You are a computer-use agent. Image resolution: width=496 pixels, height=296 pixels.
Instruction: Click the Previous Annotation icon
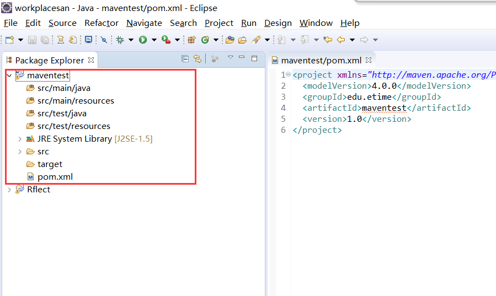pos(305,40)
